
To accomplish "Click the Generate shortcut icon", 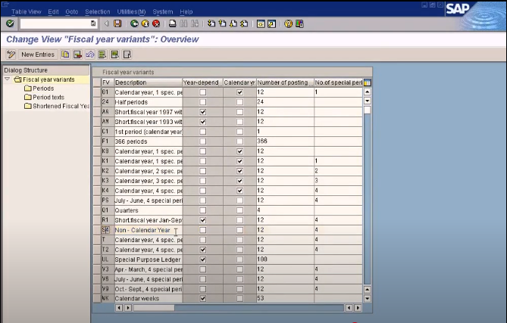I will pyautogui.click(x=271, y=23).
